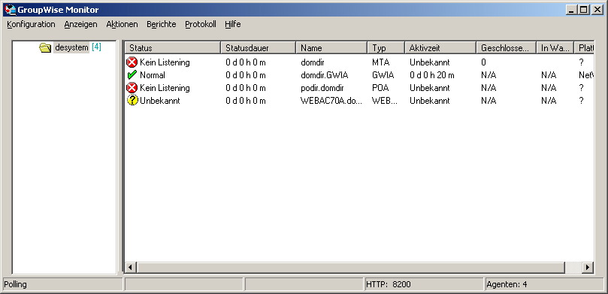Click the GroupWise Monitor title bar icon
This screenshot has width=608, height=294.
(10, 10)
